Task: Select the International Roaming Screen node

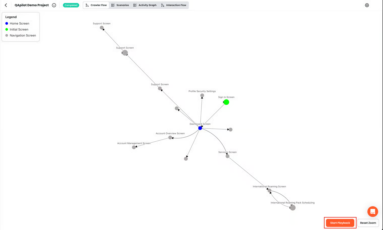Action: (x=269, y=191)
